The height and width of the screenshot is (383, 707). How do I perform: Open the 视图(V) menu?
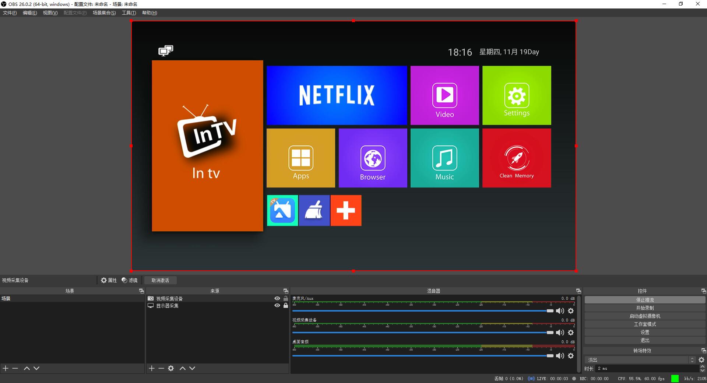50,13
